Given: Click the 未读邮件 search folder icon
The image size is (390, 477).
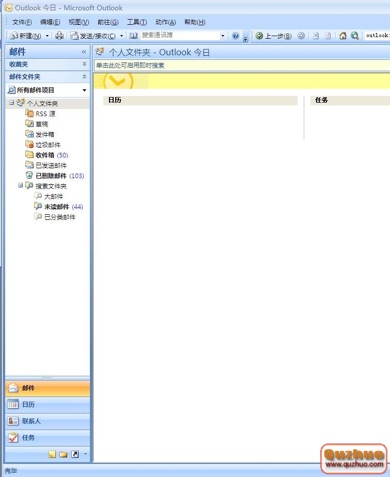Looking at the screenshot, I should [x=38, y=206].
